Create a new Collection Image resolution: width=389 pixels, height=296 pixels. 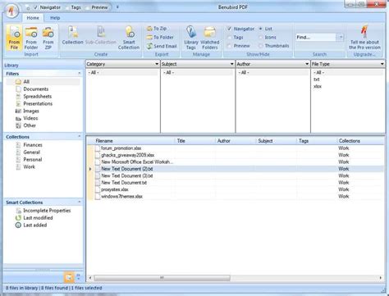(72, 35)
